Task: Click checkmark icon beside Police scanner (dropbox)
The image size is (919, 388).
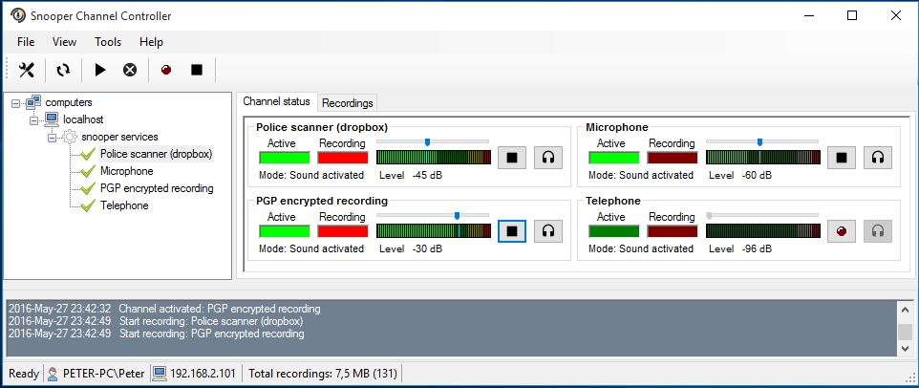Action: (88, 154)
